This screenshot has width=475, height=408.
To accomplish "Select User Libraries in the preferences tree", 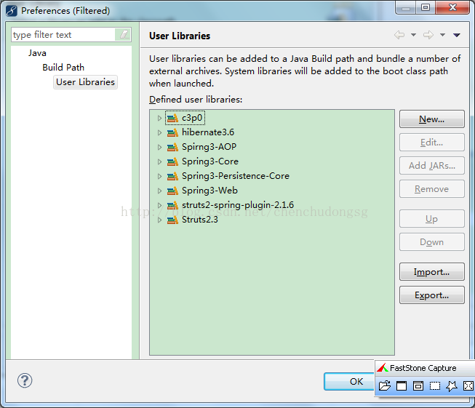I will [x=85, y=82].
